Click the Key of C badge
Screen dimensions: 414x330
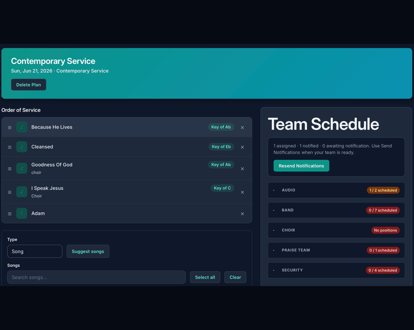[x=222, y=188]
